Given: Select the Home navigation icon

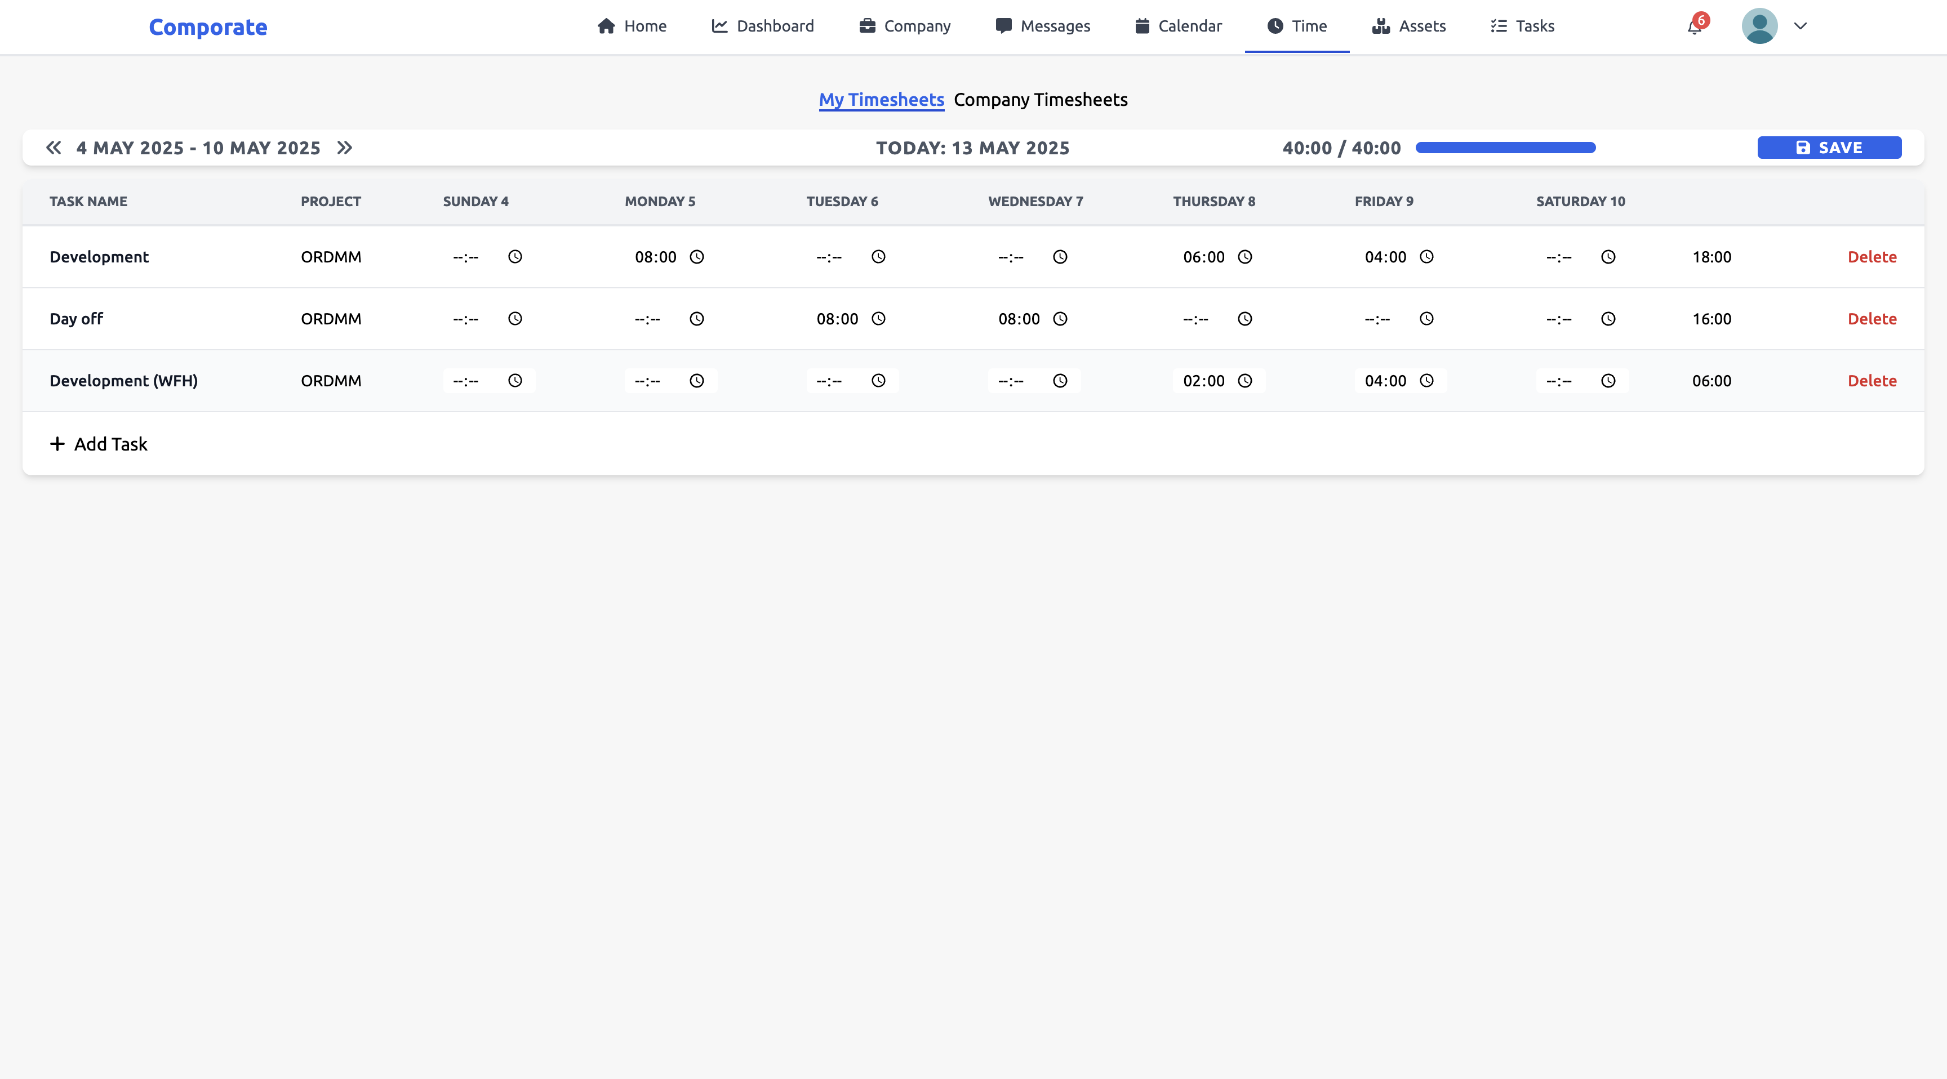Looking at the screenshot, I should [x=606, y=25].
